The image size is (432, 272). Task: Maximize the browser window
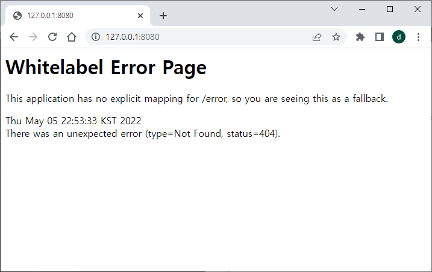point(390,9)
